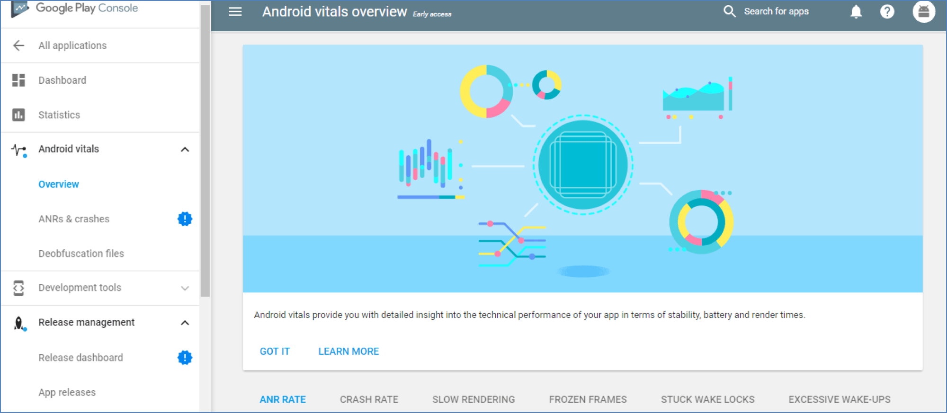Collapse the Android vitals section
The image size is (947, 413).
coord(185,149)
